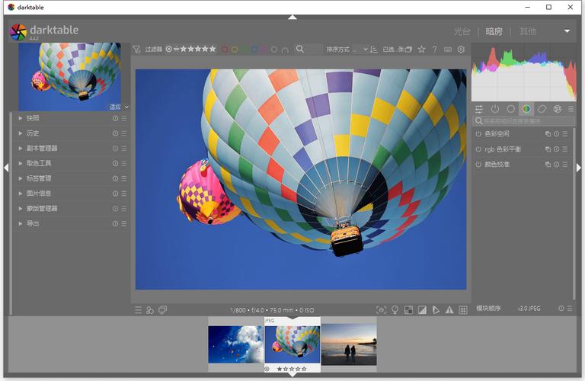
Task: Open presets menu on 历史 row
Action: pyautogui.click(x=124, y=133)
